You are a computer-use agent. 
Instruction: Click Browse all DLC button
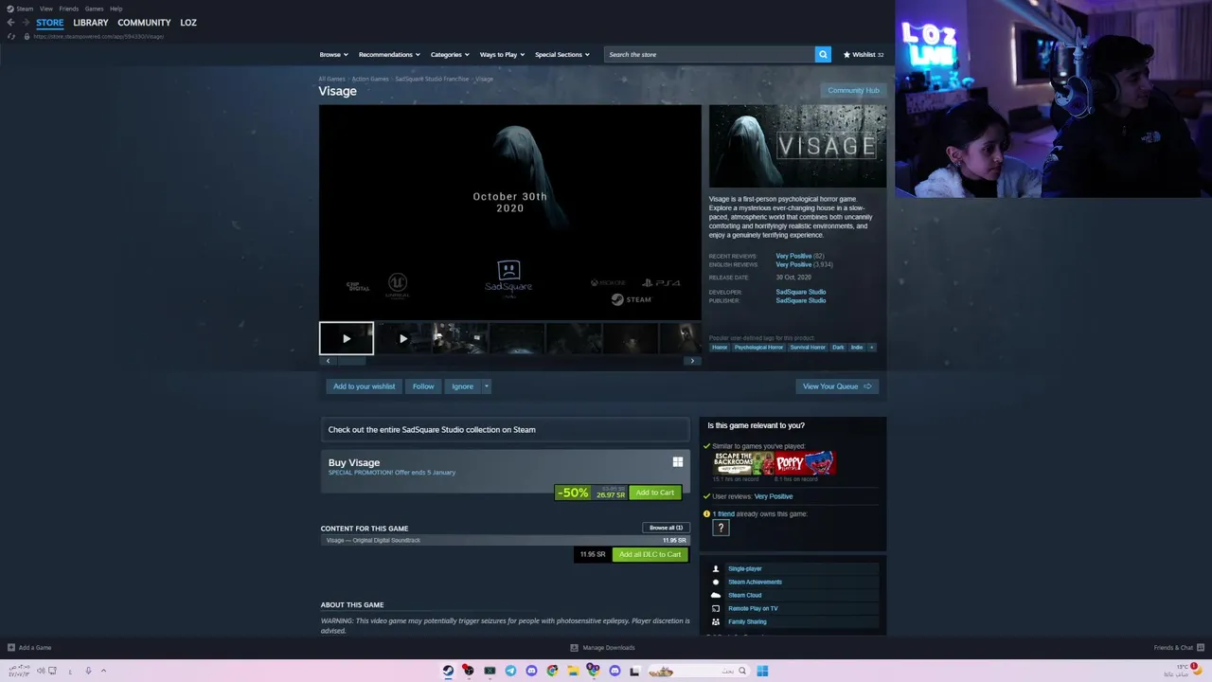pyautogui.click(x=666, y=528)
